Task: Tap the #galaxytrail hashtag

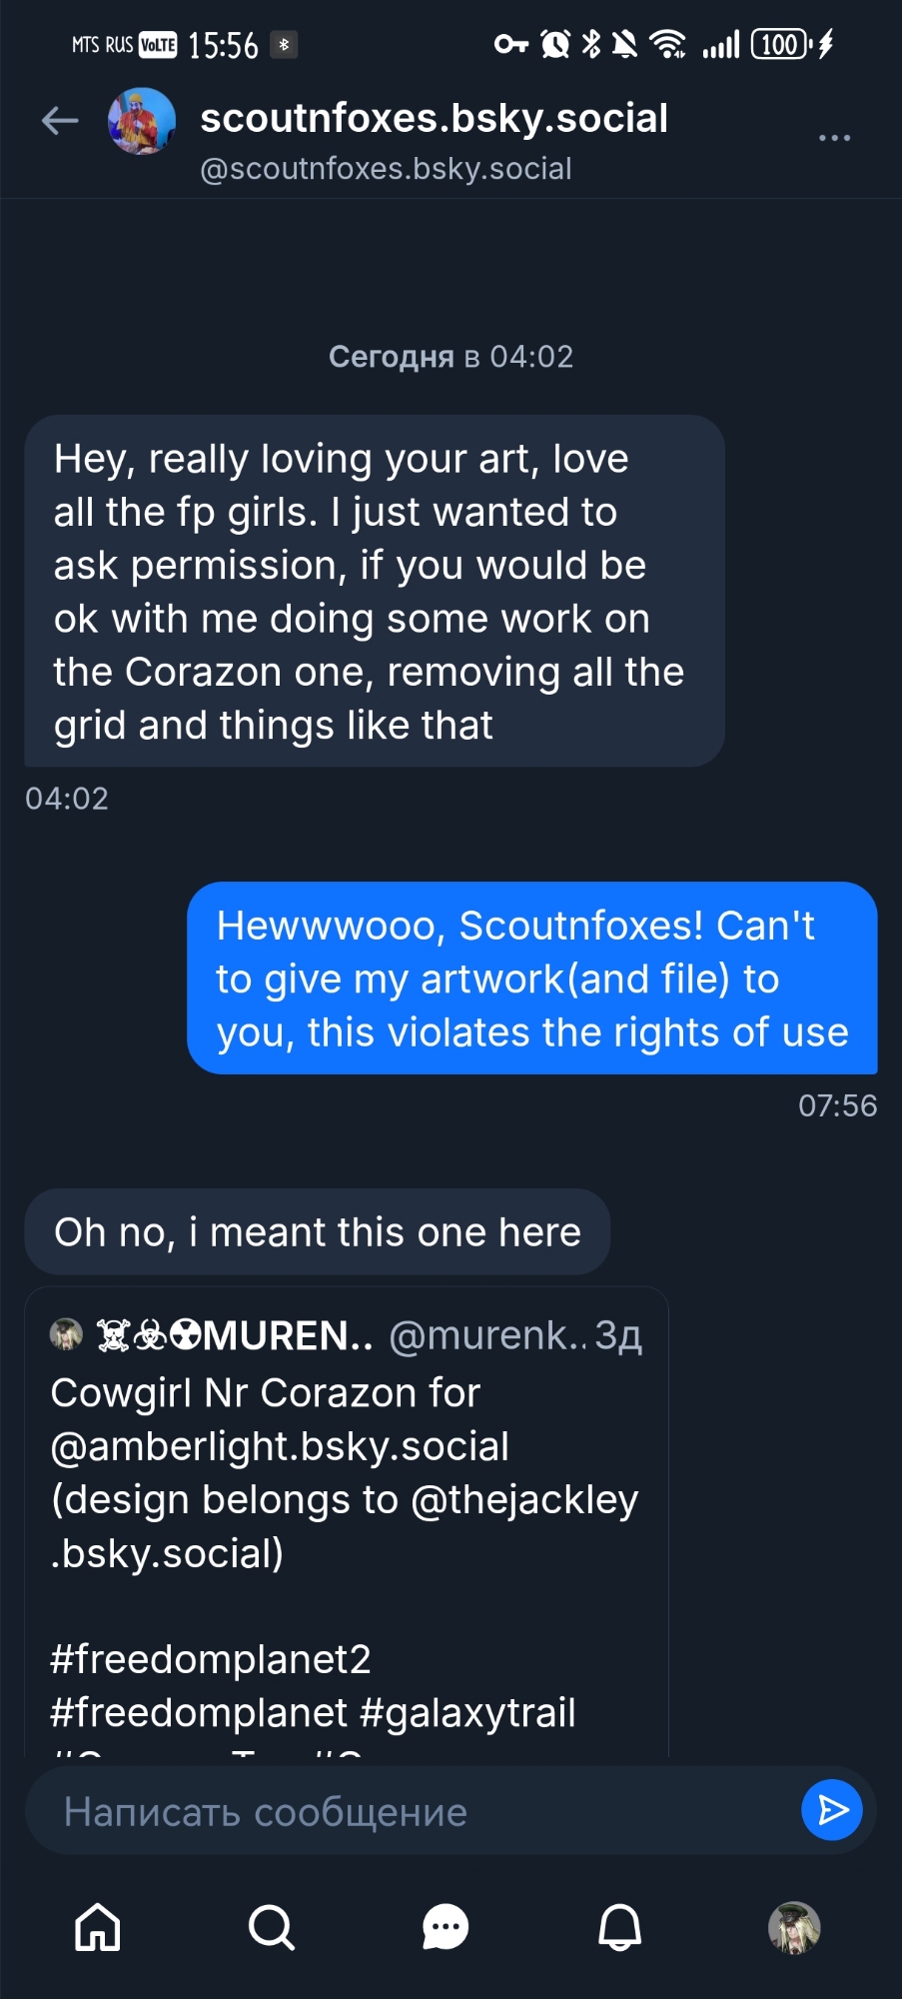Action: (x=467, y=1713)
